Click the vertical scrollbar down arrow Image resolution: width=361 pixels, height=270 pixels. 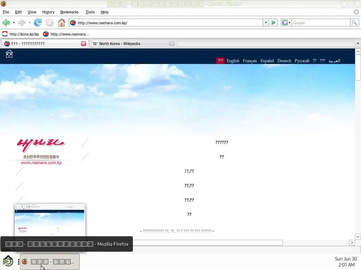click(358, 237)
